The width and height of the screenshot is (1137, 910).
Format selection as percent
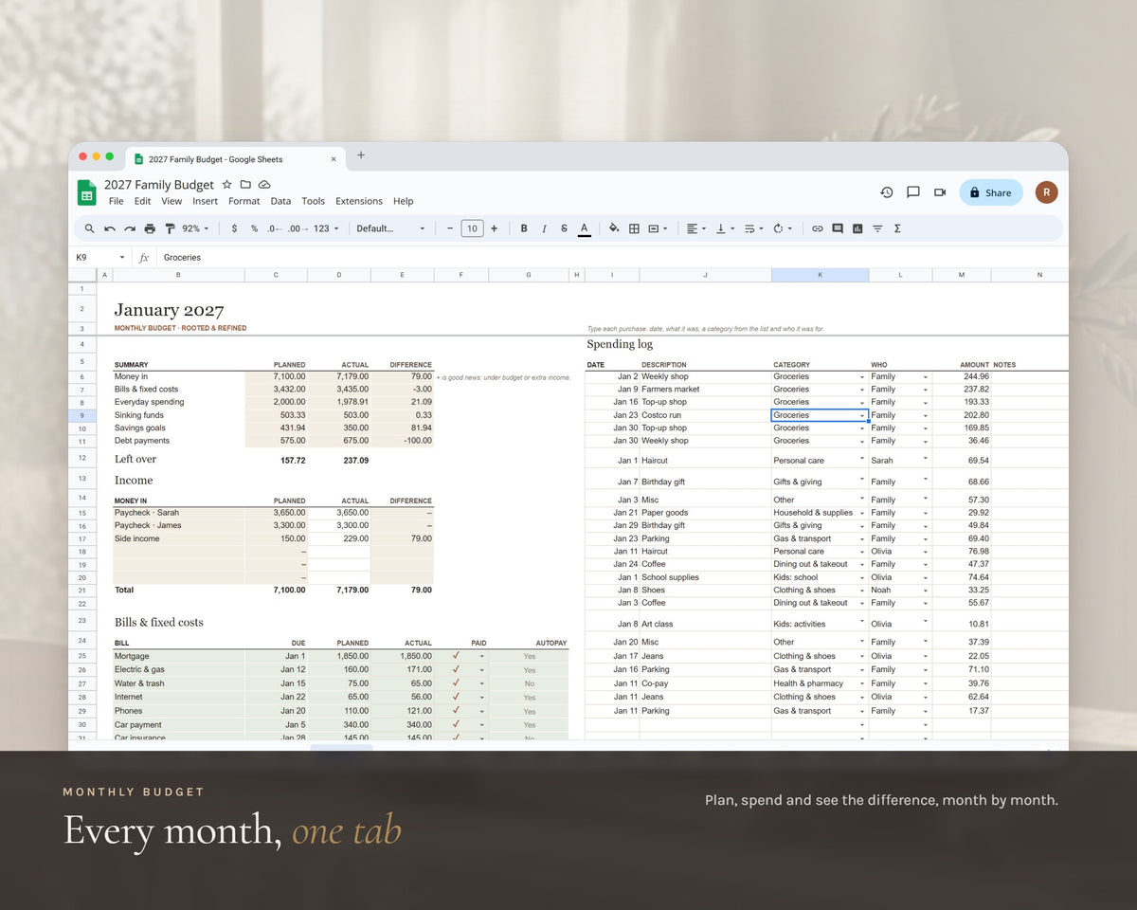(254, 228)
